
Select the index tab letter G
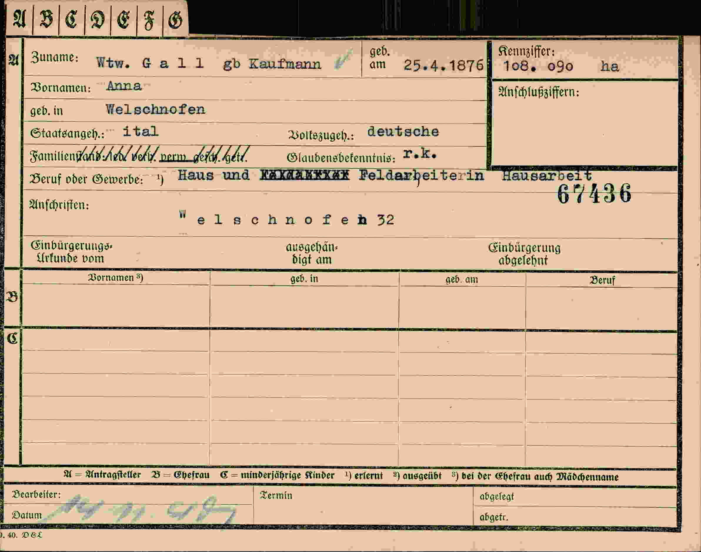(175, 20)
